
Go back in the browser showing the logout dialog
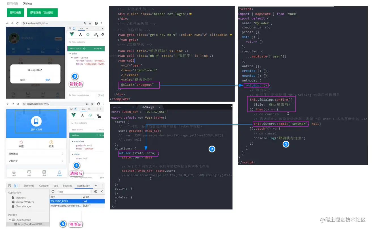pos(8,23)
